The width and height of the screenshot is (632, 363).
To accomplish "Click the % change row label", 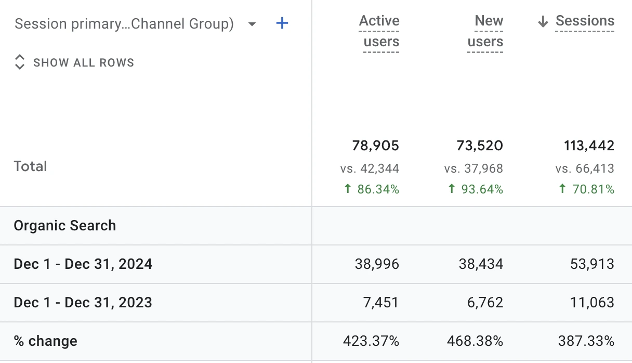I will tap(46, 341).
